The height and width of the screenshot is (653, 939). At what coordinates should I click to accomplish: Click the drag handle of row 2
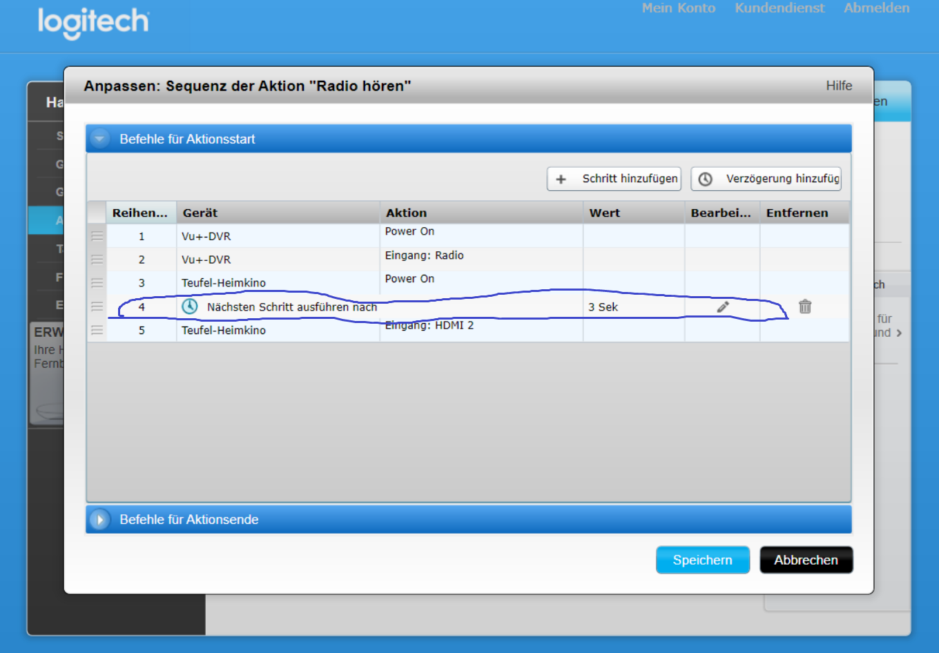pos(97,260)
